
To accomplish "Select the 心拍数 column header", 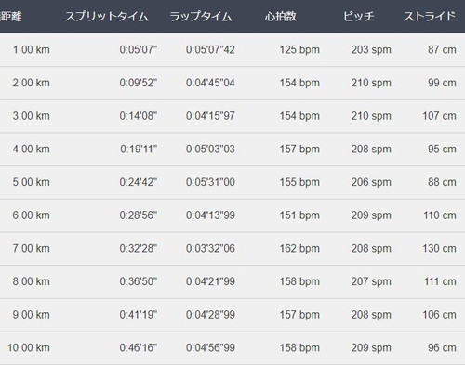I will tap(281, 17).
